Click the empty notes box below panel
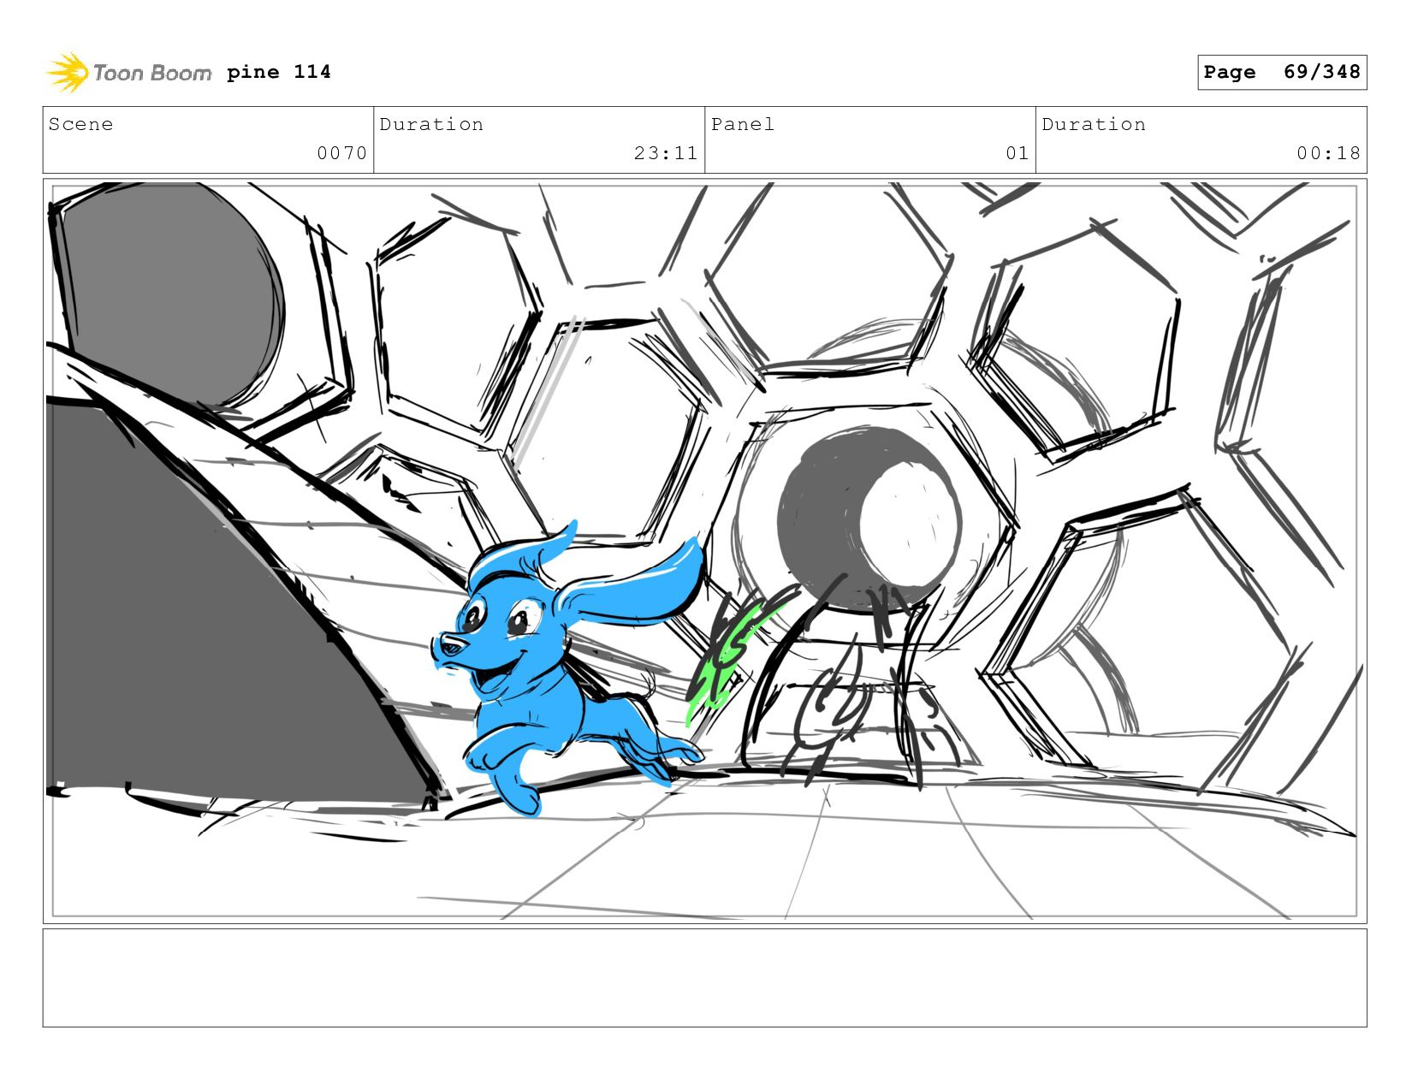Viewport: 1412px width, 1091px height. [x=704, y=978]
